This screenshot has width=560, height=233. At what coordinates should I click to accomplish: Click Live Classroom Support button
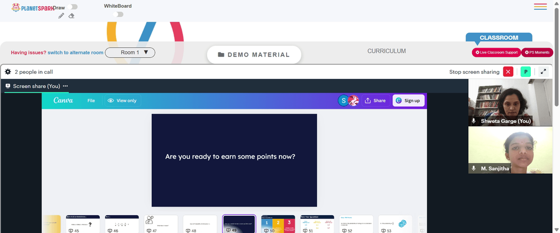tap(496, 53)
